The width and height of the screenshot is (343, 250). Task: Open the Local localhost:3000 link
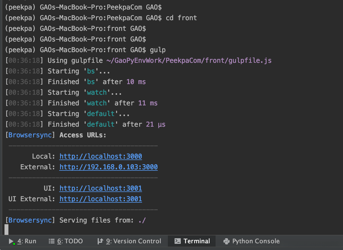[100, 156]
